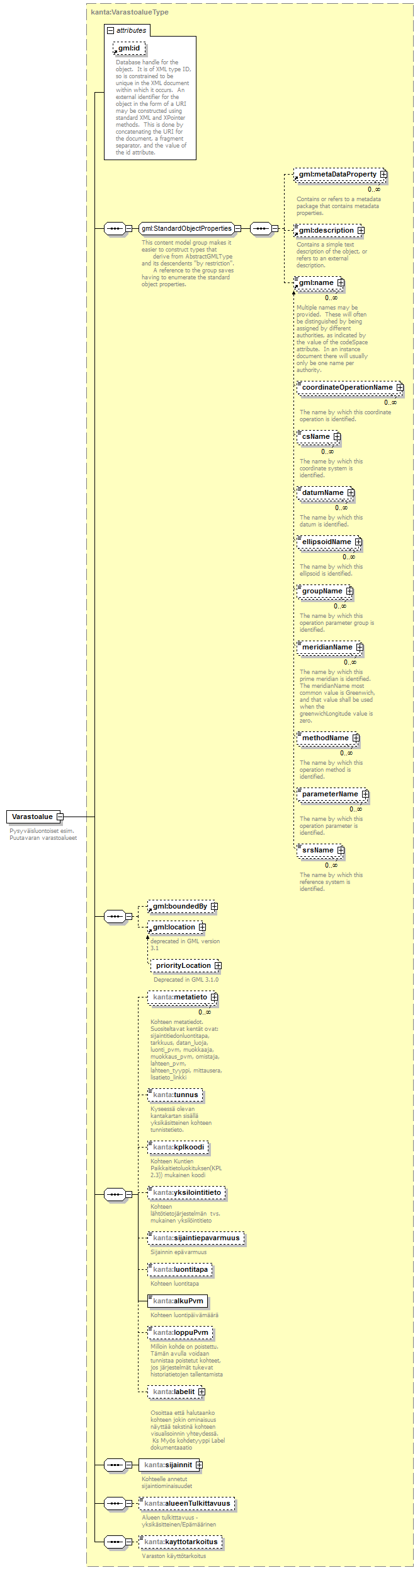Screen dimensions: 420x1570
Task: Expand meridianName plus icon
Action: [360, 647]
